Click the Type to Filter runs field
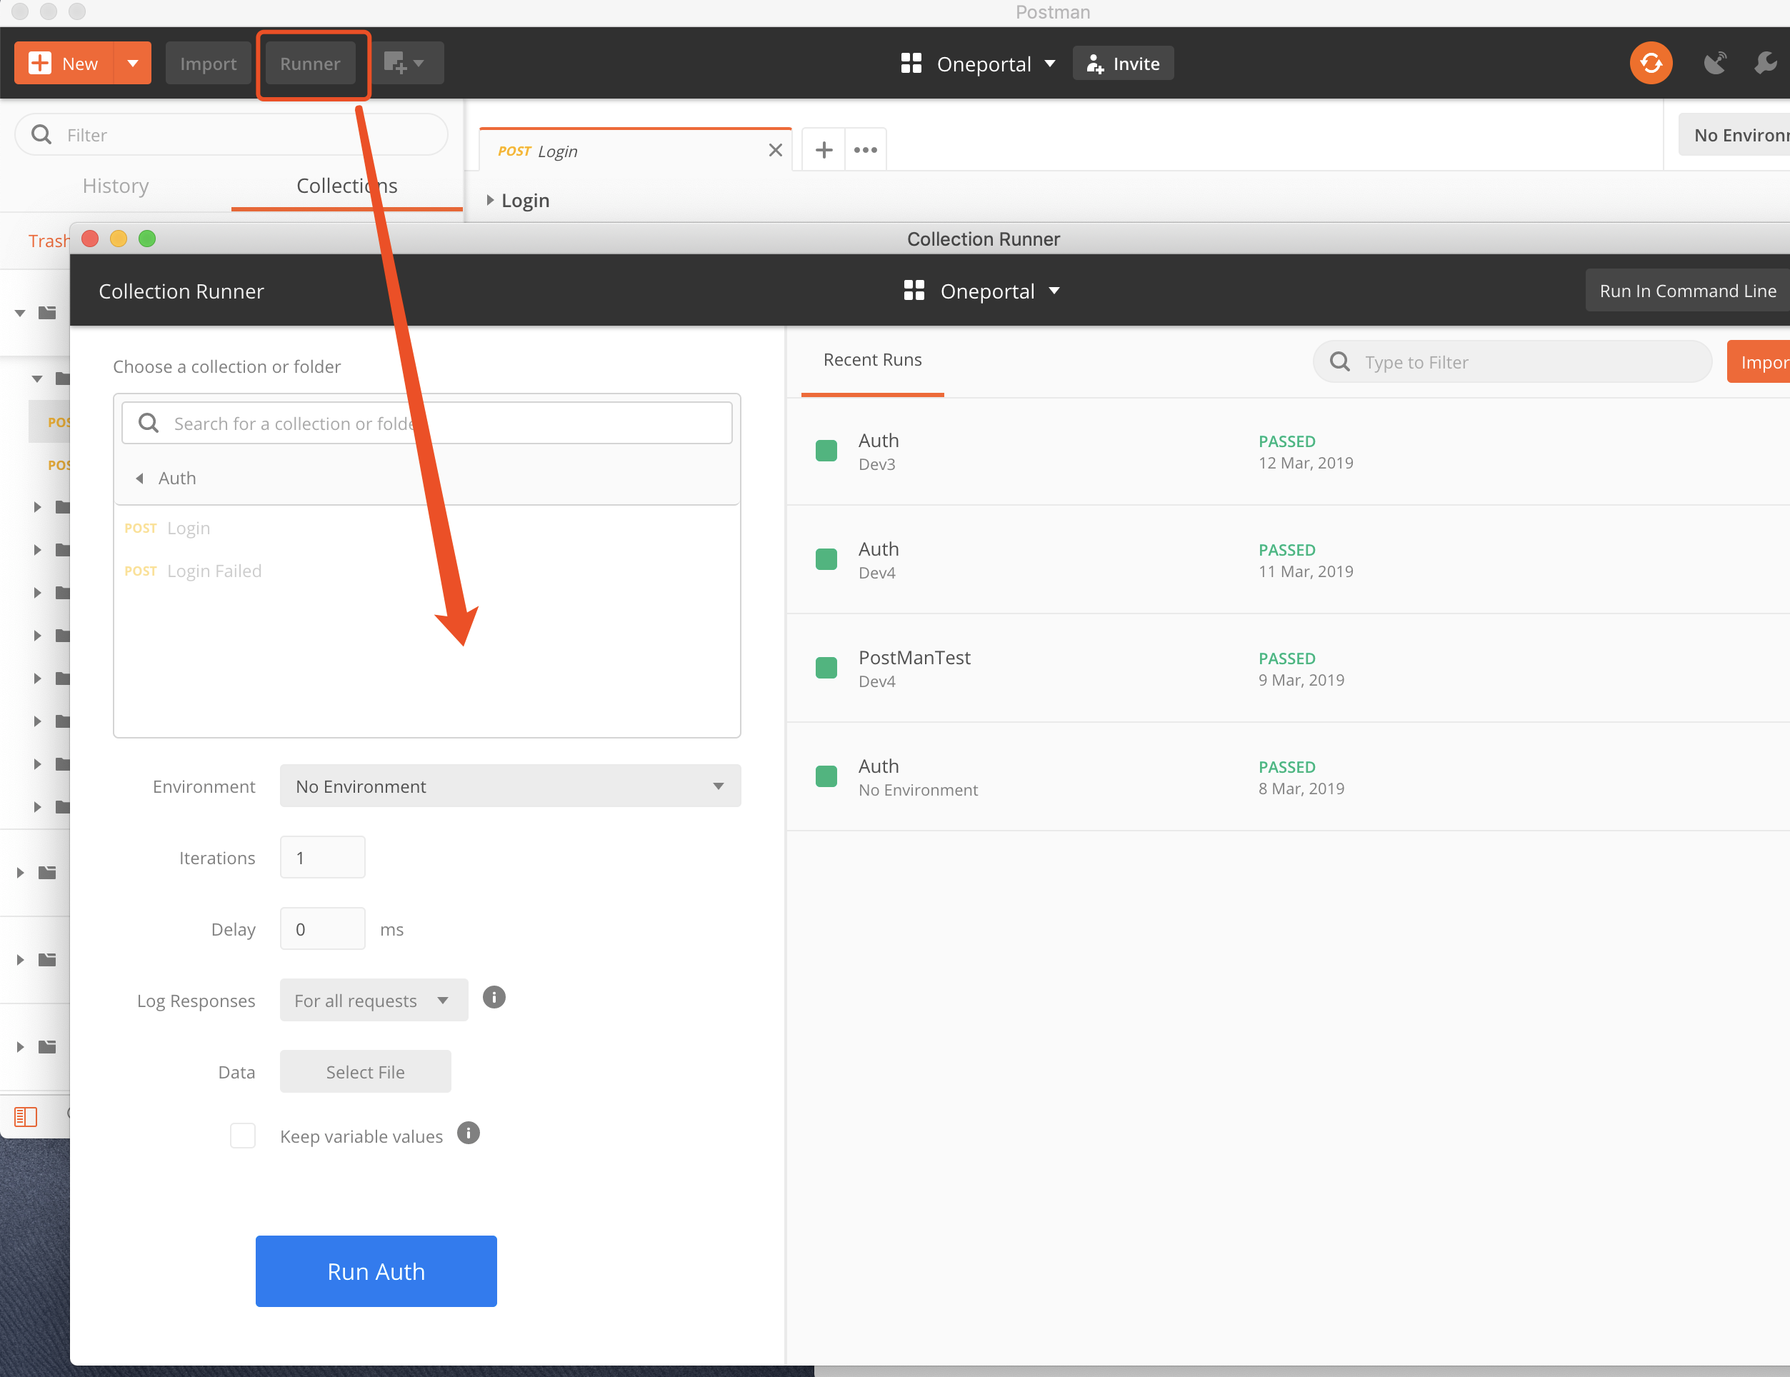 point(1512,361)
